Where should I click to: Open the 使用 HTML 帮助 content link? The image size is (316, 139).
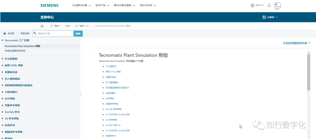(x=113, y=72)
